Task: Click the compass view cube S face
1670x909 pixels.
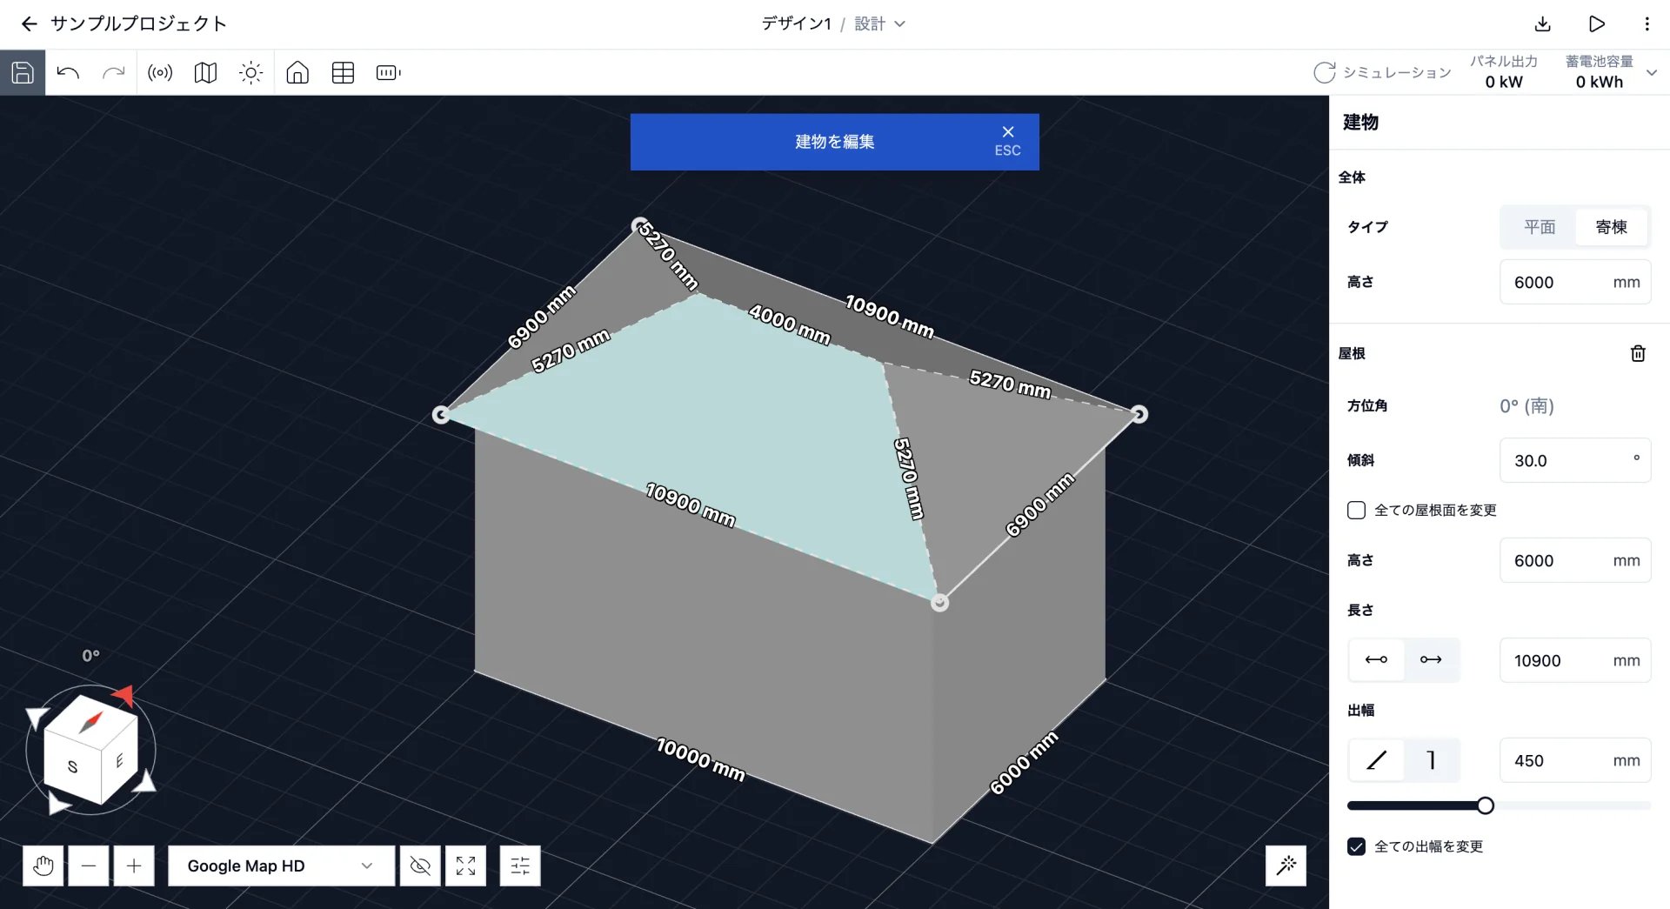Action: [72, 766]
